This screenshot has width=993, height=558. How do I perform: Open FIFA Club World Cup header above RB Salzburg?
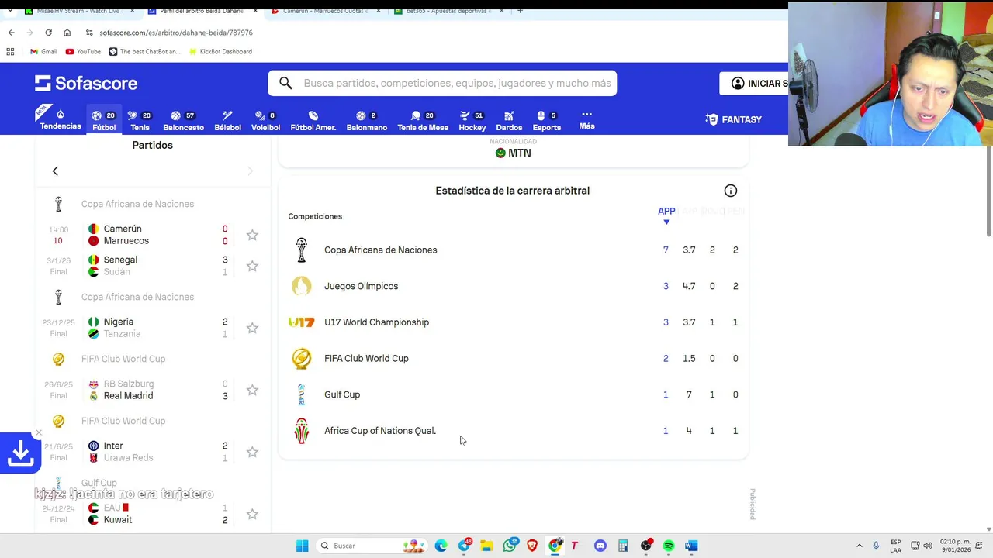(123, 359)
